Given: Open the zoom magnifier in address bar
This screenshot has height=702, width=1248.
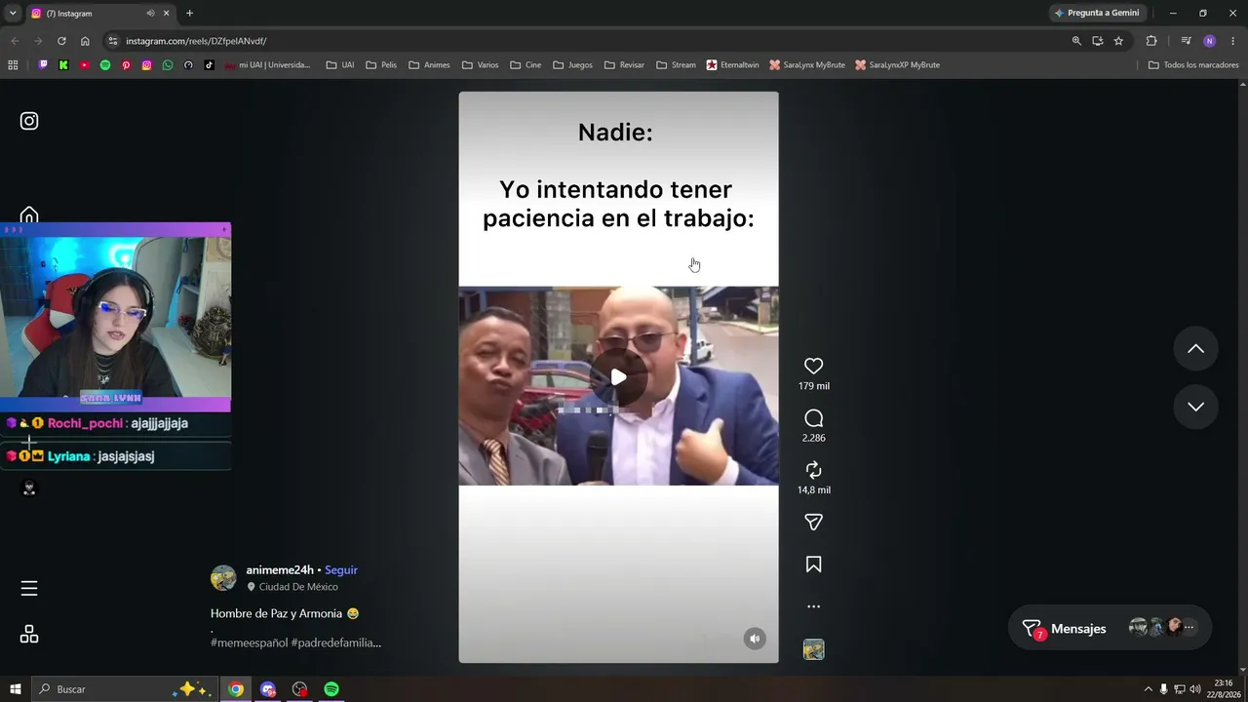Looking at the screenshot, I should [1076, 41].
